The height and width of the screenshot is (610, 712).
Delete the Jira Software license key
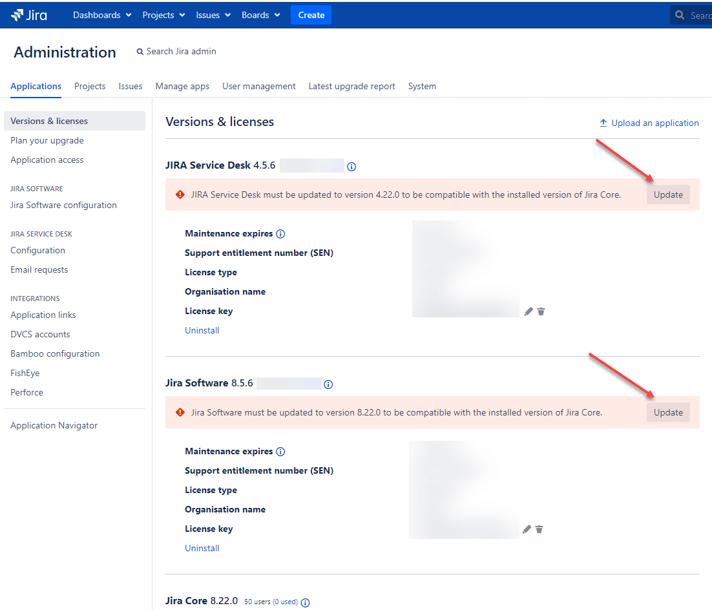pyautogui.click(x=539, y=529)
